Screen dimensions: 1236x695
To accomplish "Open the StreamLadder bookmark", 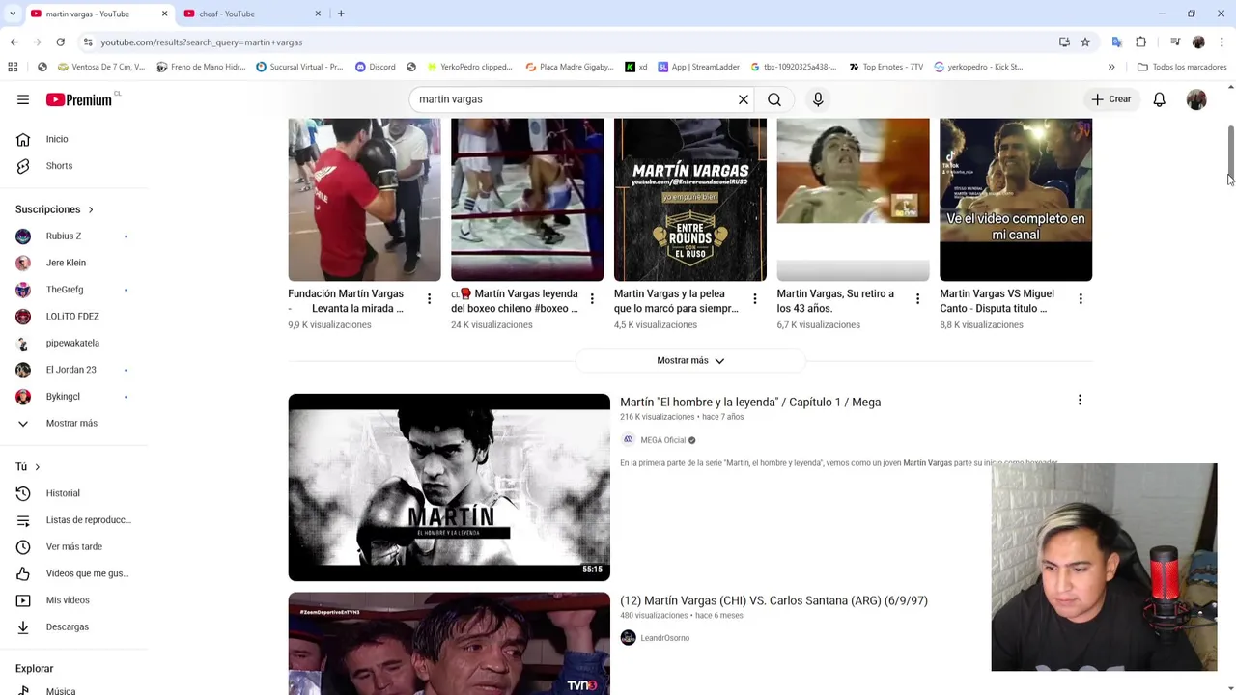I will [699, 67].
